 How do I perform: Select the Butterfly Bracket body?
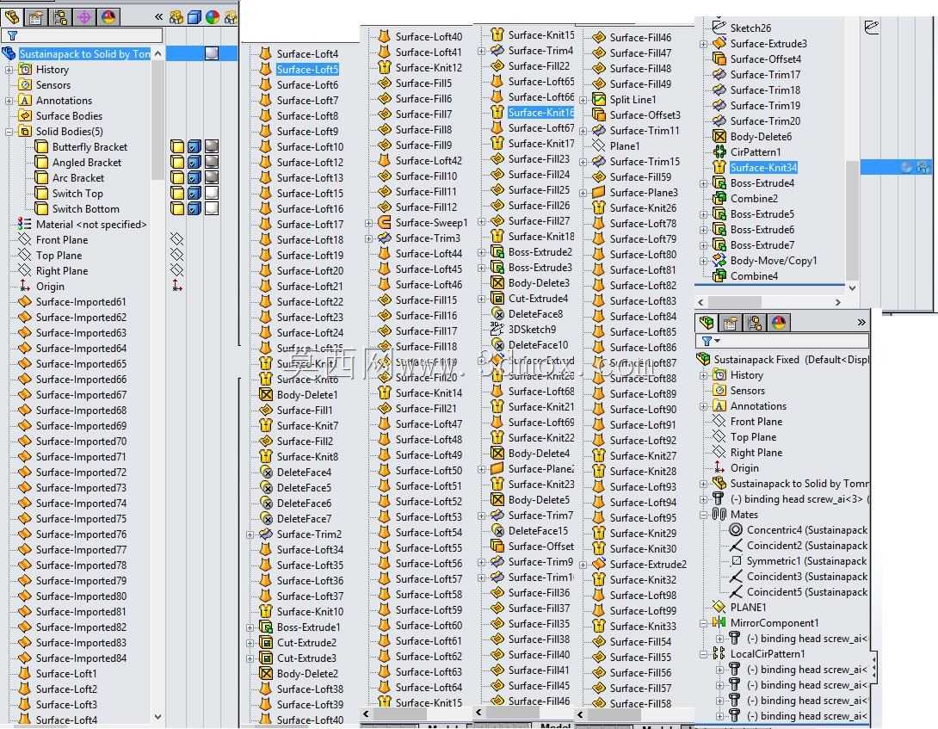[89, 147]
